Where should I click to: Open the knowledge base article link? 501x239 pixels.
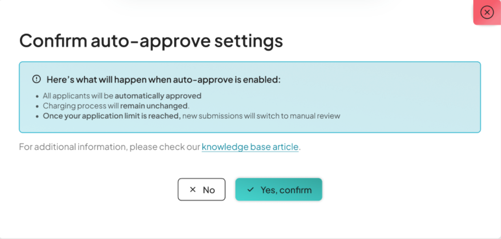(250, 147)
